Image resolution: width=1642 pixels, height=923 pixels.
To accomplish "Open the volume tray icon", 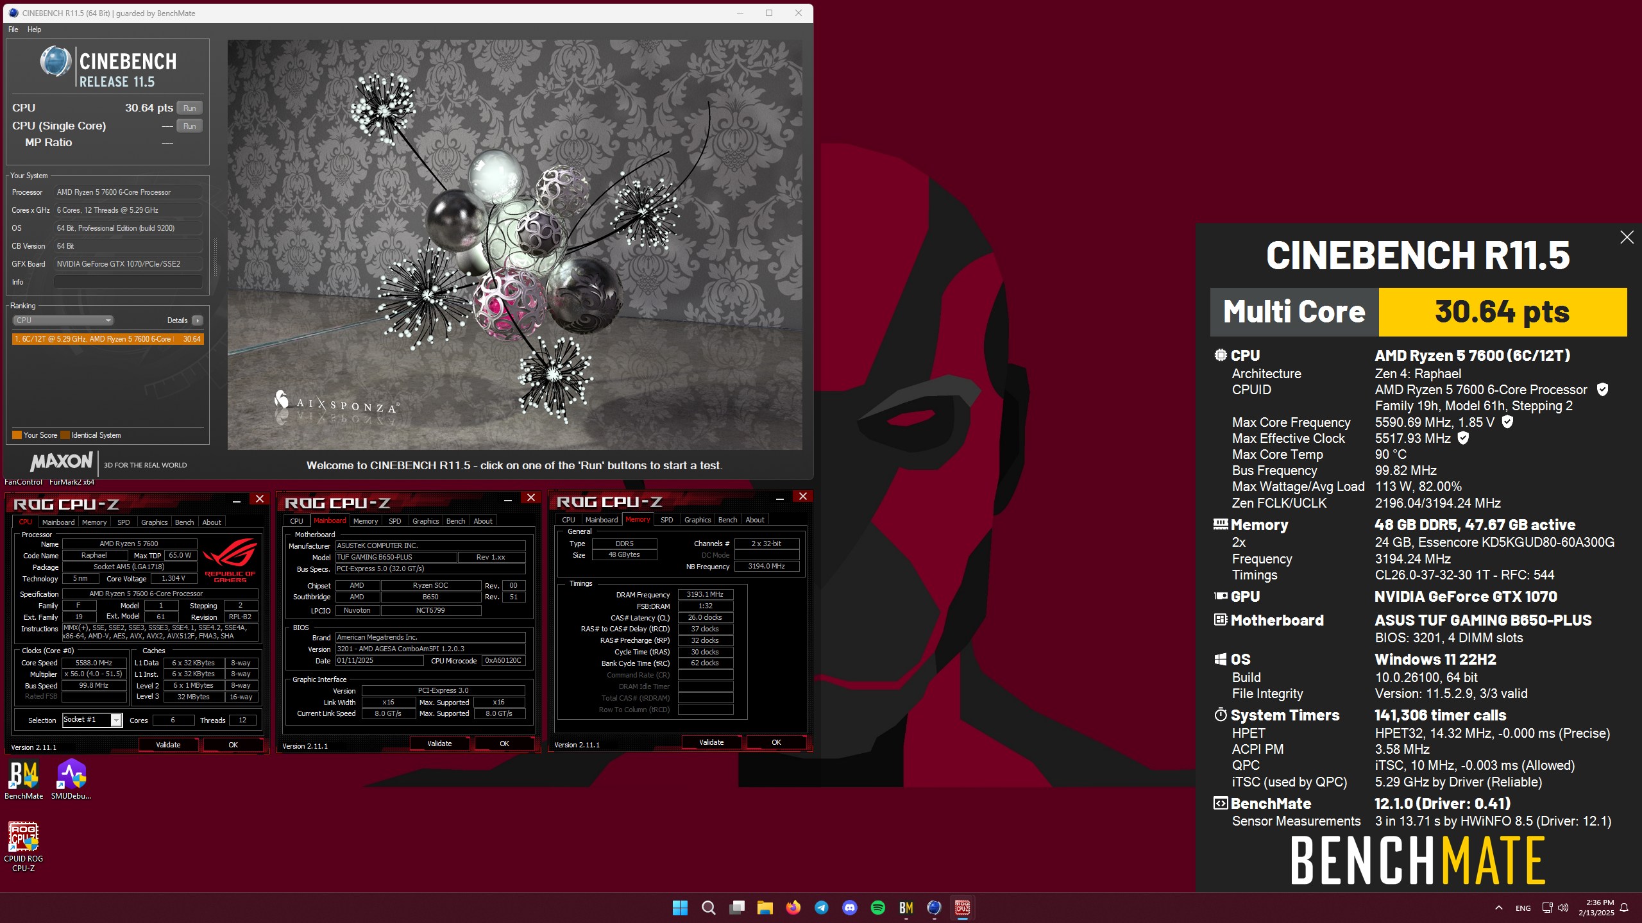I will (x=1563, y=908).
